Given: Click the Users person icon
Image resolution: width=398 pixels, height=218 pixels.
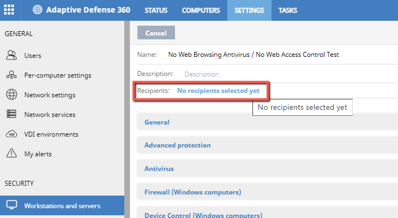Looking at the screenshot, I should [11, 55].
